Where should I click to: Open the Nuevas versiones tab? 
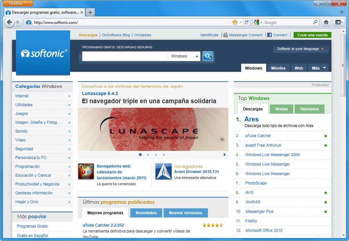coord(186,213)
